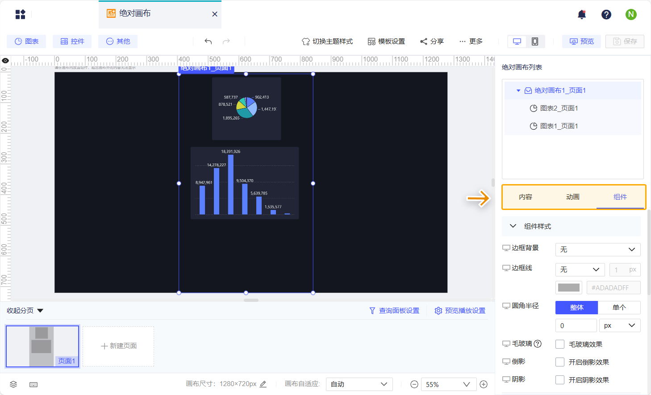This screenshot has width=651, height=395.
Task: Select 图表2_页面1 in the list
Action: (x=573, y=108)
